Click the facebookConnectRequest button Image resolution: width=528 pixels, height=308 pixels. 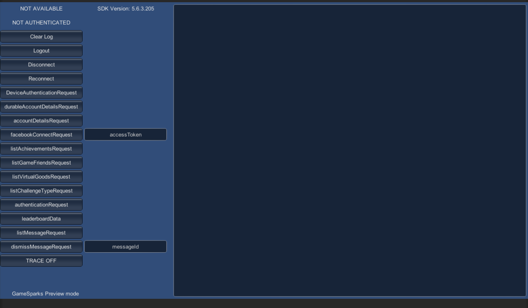(42, 134)
